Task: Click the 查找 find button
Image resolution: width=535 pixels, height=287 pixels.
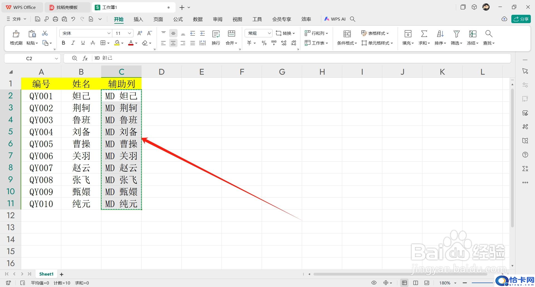Action: [x=489, y=38]
